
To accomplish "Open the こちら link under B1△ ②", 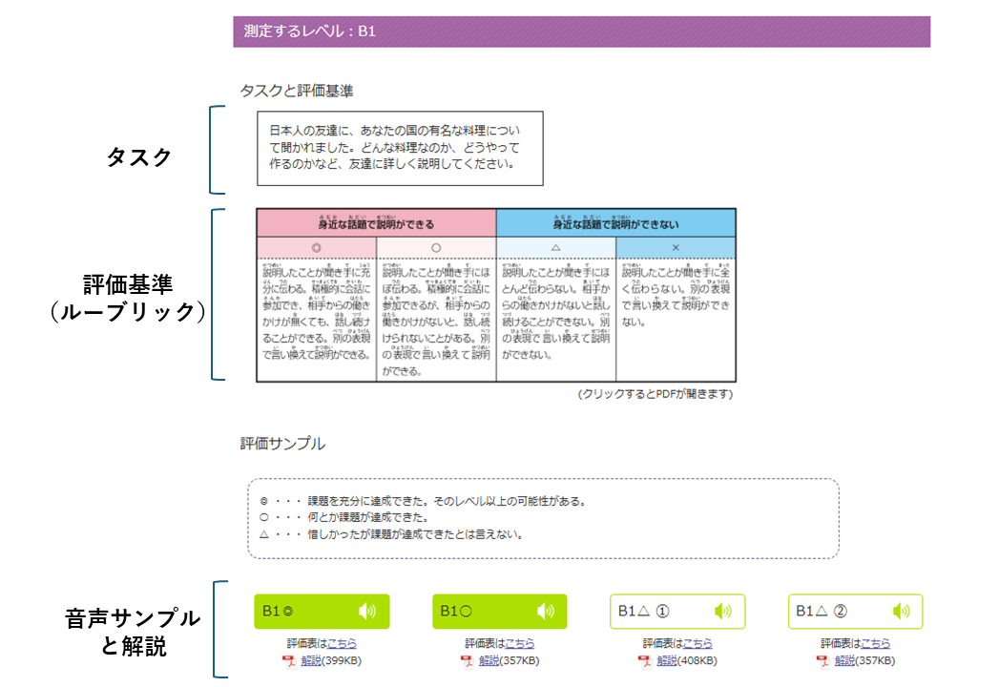I will coord(876,644).
